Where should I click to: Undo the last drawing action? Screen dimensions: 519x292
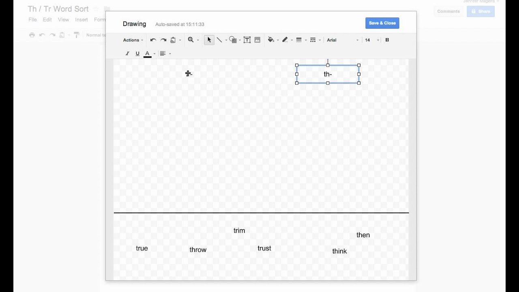pos(153,40)
